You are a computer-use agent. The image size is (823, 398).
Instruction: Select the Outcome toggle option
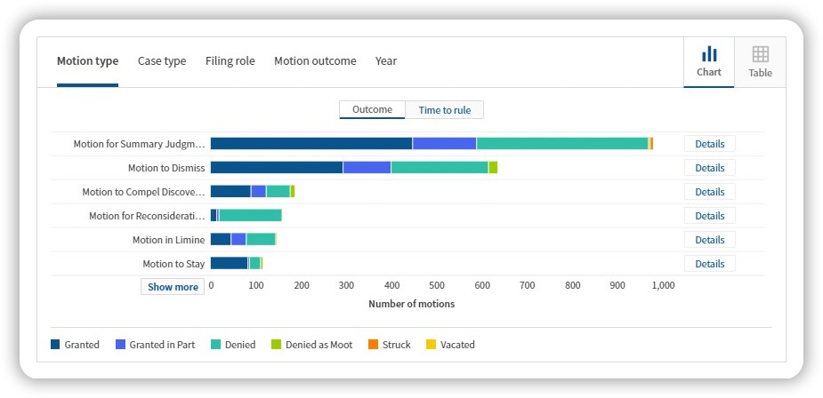[x=372, y=109]
